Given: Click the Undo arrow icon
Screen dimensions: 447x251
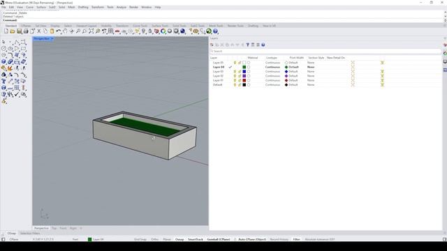Looking at the screenshot, I should click(x=59, y=31).
